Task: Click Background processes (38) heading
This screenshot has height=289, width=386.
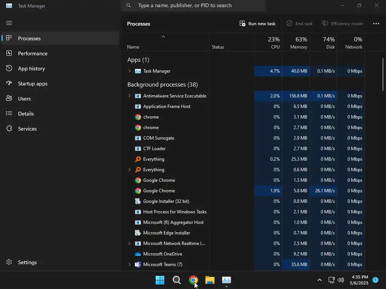Action: click(x=163, y=85)
